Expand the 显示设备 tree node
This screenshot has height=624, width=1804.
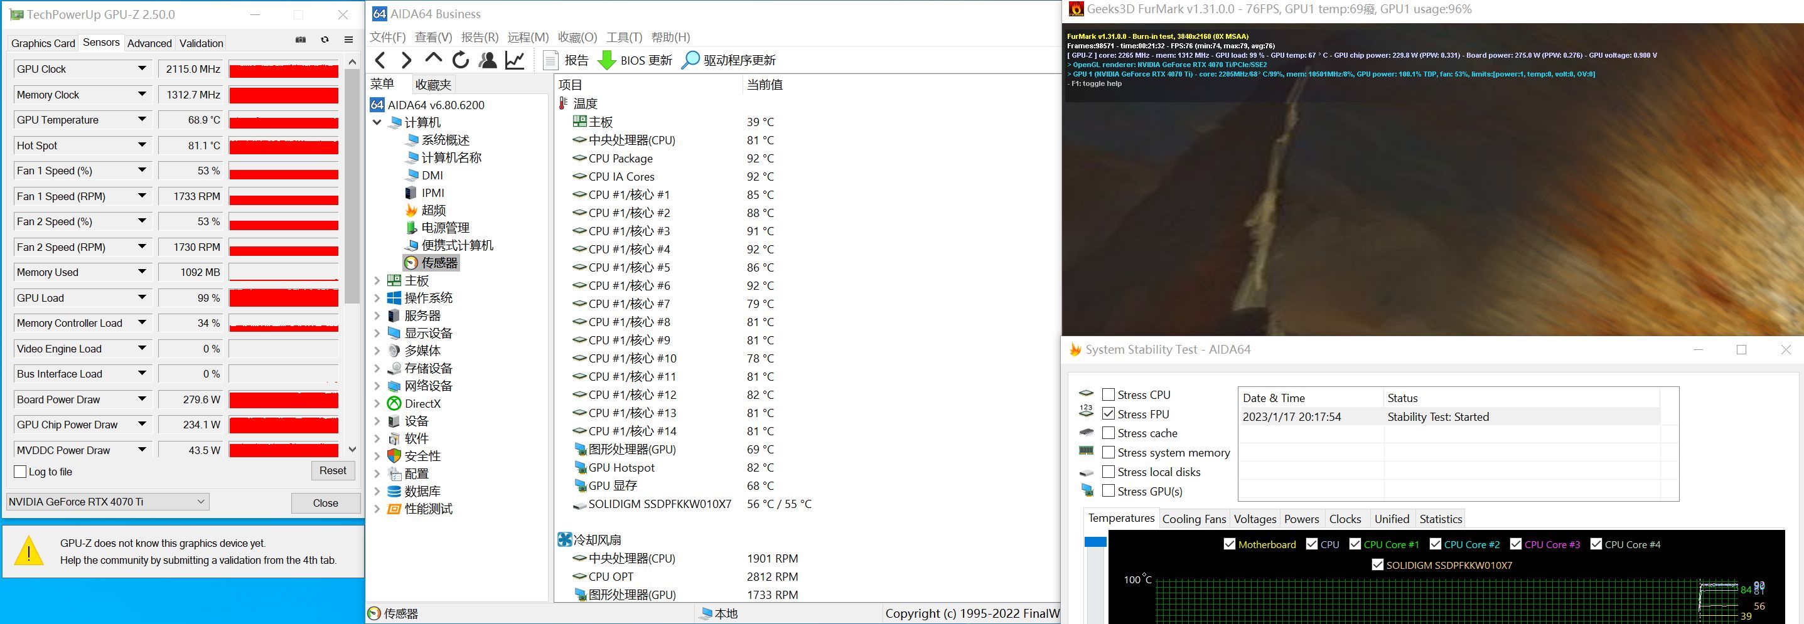coord(377,333)
